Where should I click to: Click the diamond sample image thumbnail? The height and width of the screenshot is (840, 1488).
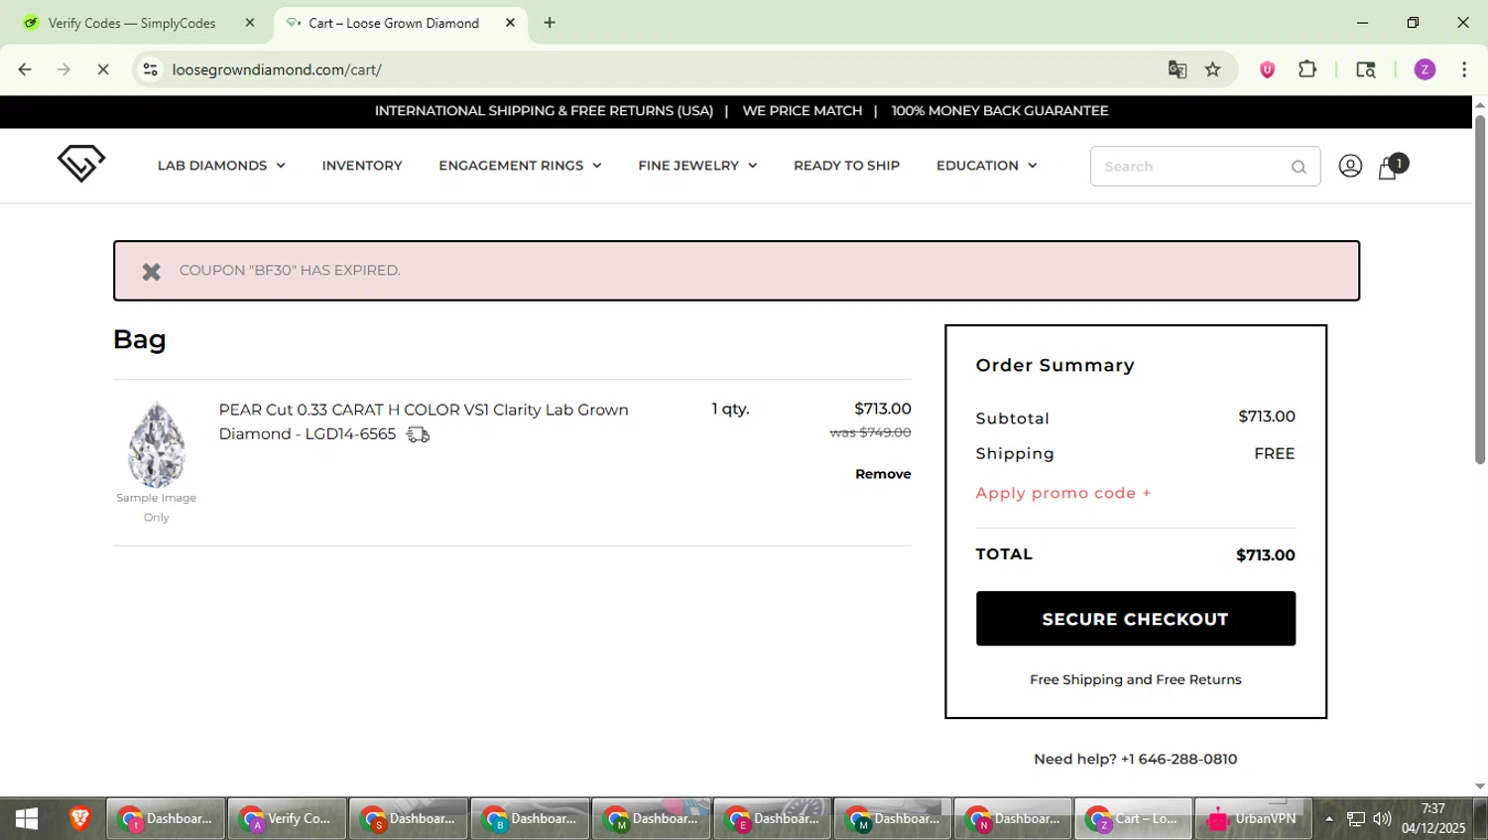point(157,444)
